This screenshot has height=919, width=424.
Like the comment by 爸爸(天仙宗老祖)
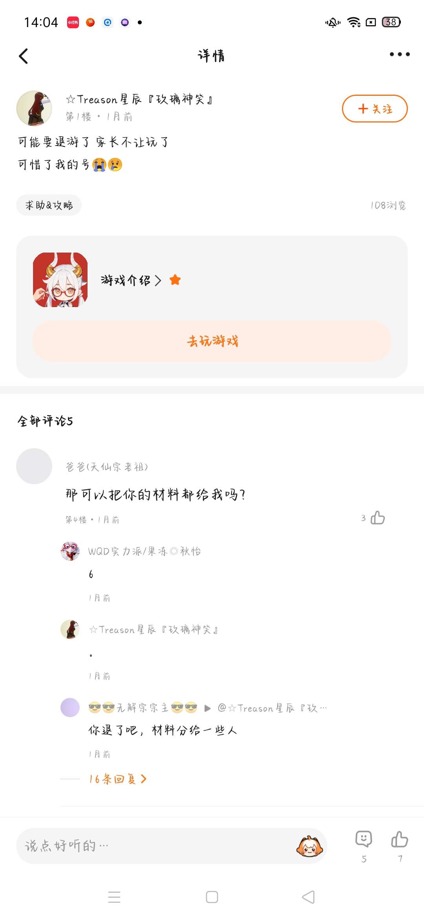pyautogui.click(x=377, y=518)
